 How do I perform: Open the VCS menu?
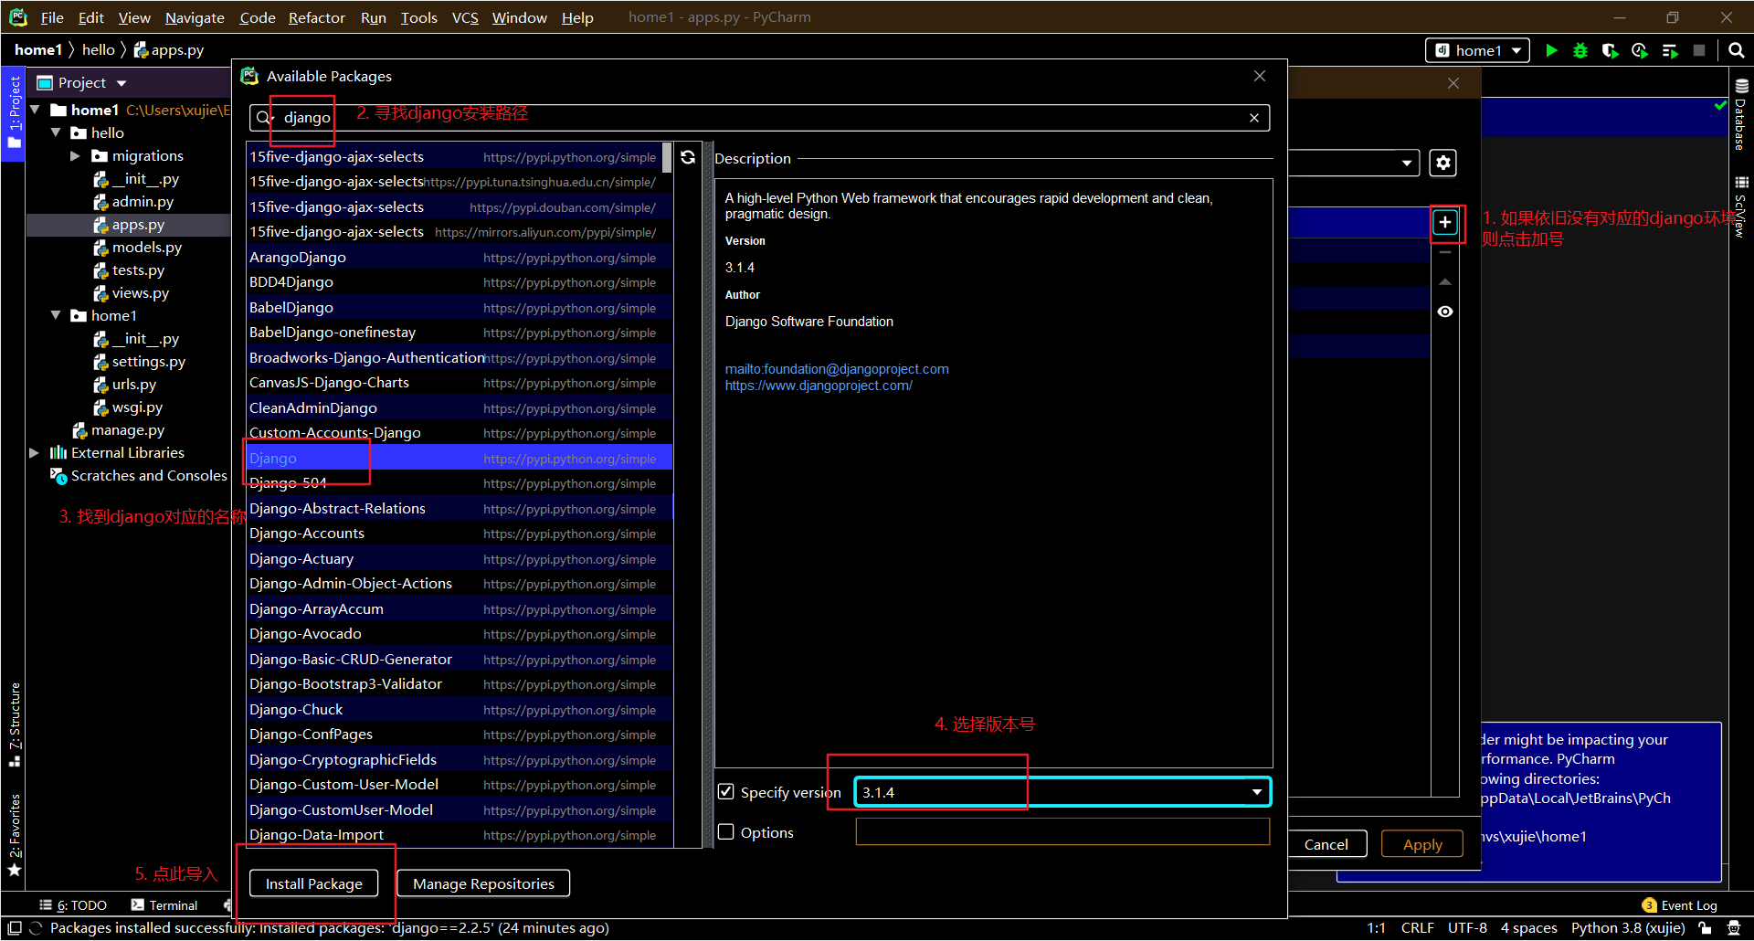465,17
